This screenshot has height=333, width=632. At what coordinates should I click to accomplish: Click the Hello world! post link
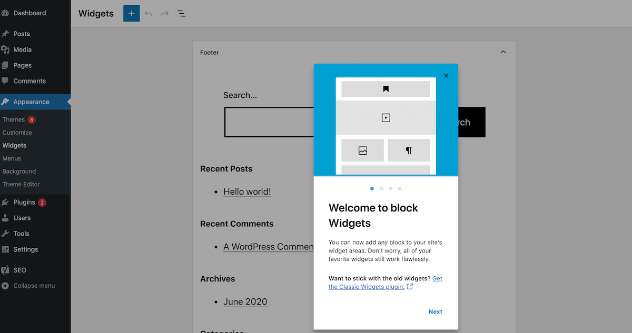point(247,191)
